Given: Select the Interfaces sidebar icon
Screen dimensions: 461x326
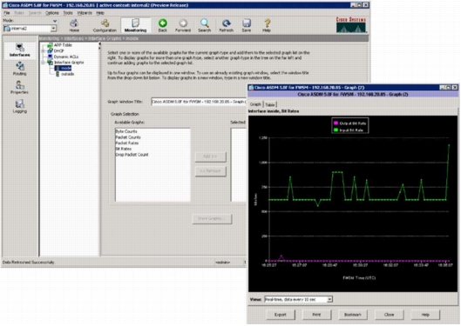Looking at the screenshot, I should click(x=19, y=50).
